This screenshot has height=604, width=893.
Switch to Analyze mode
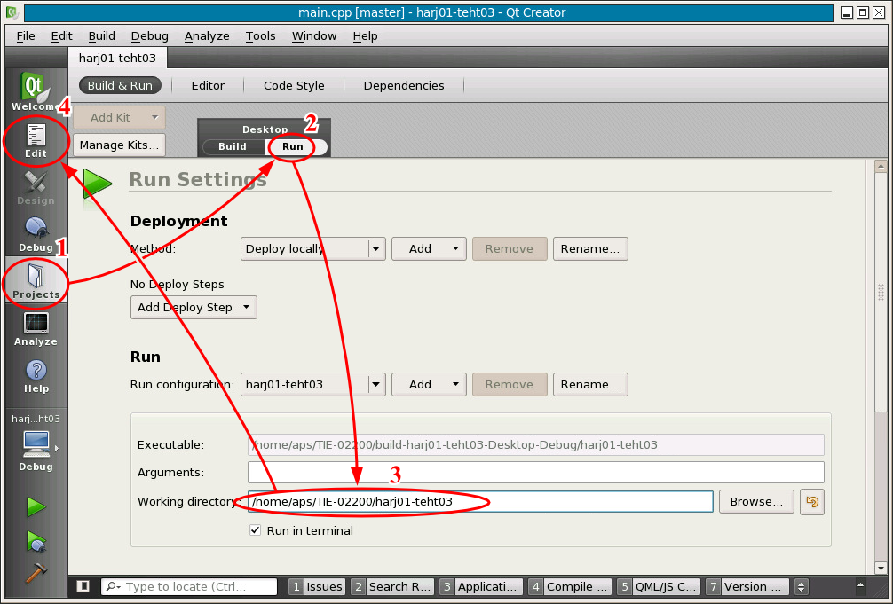pyautogui.click(x=36, y=328)
